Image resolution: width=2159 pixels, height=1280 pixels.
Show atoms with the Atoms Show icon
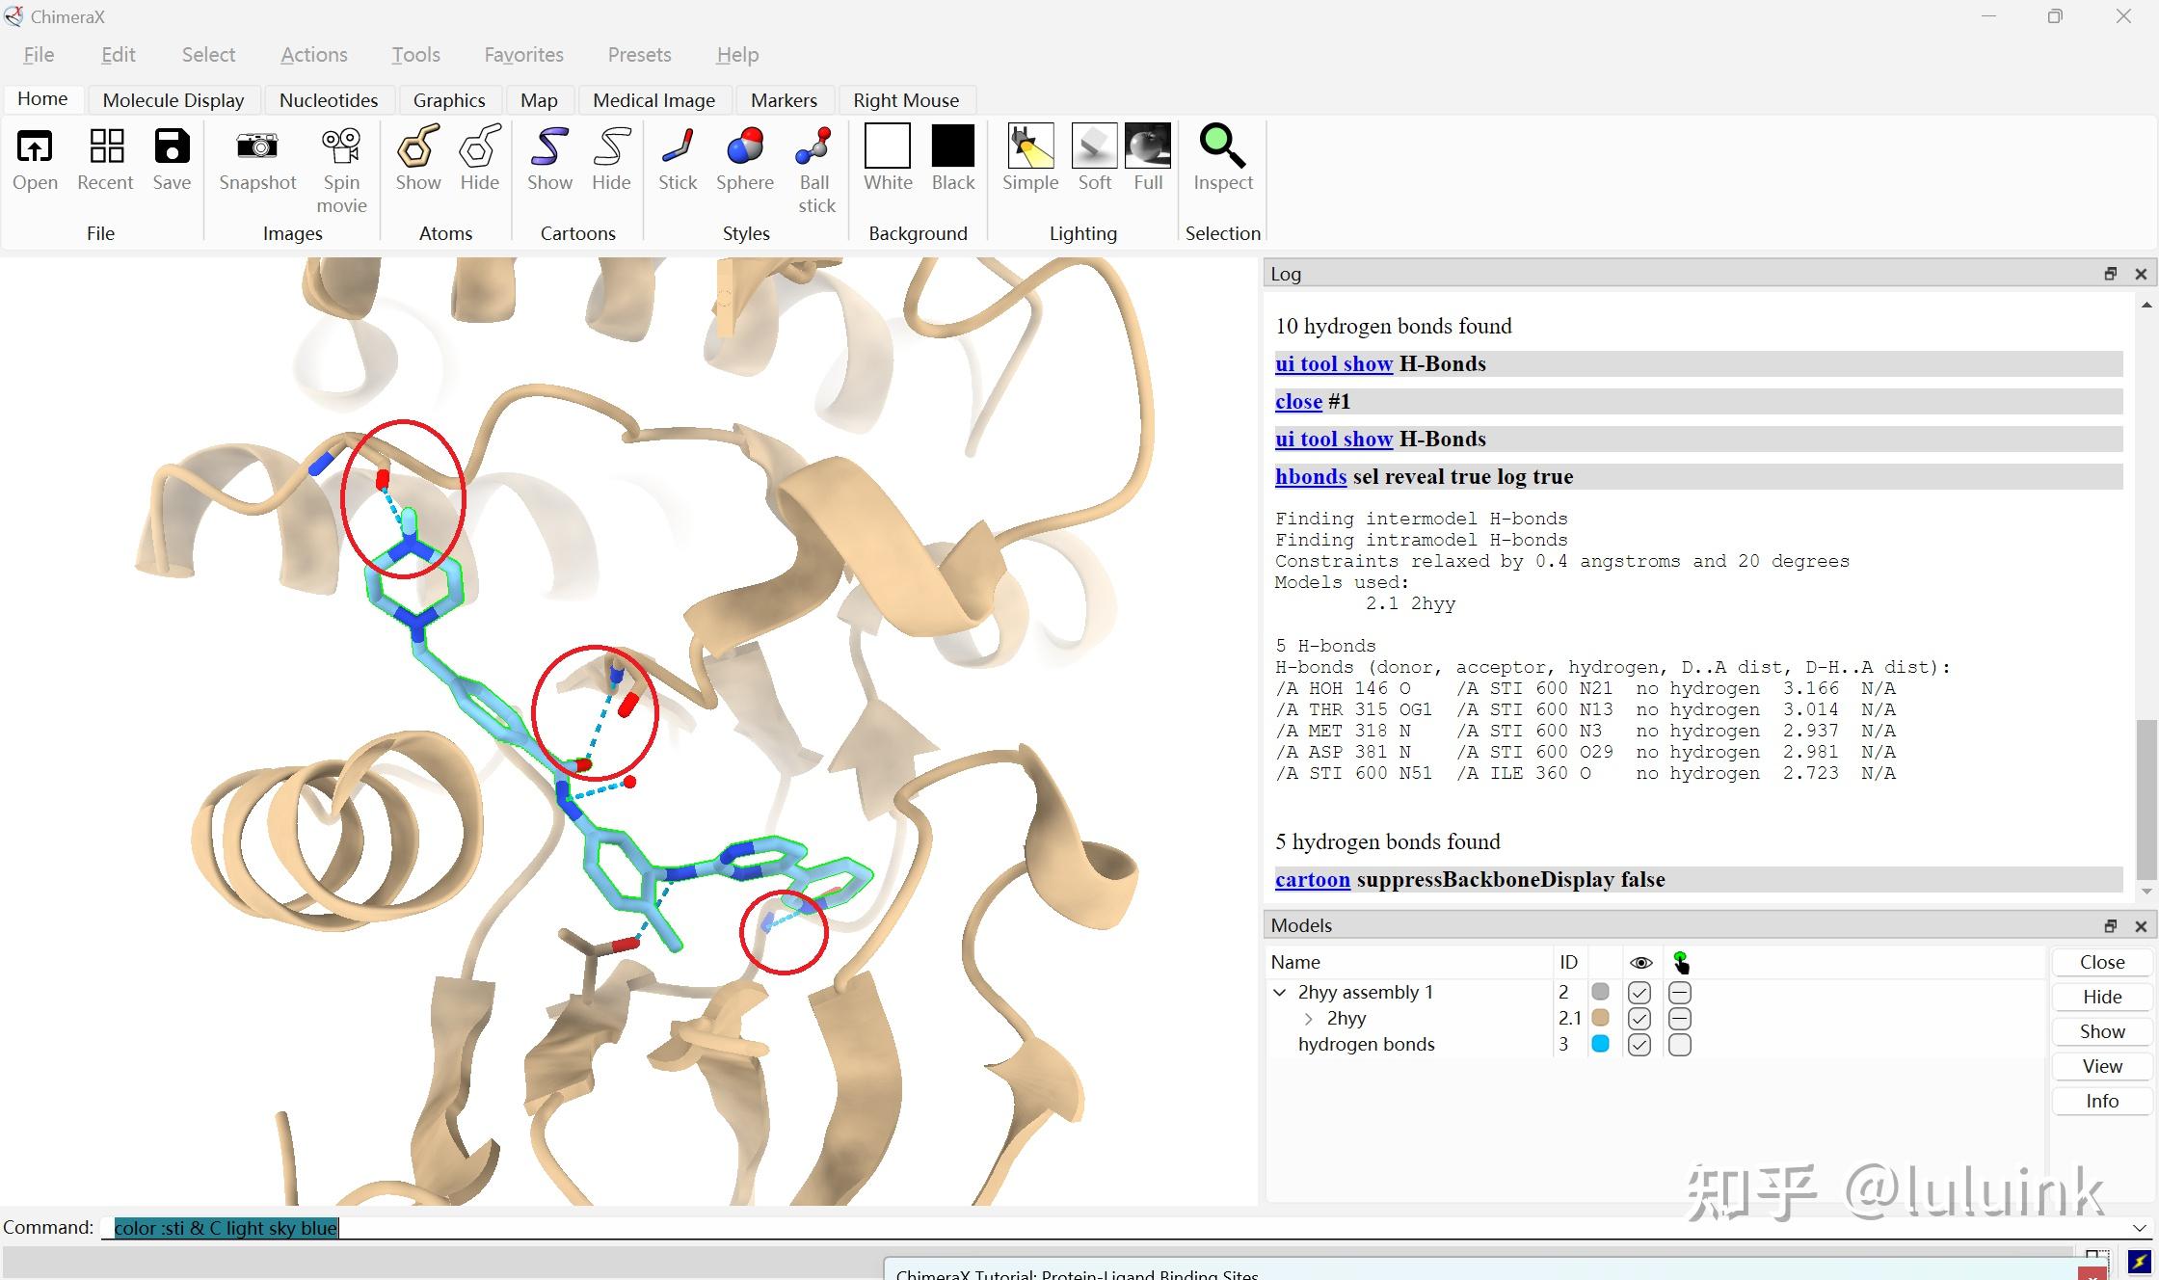pos(417,147)
